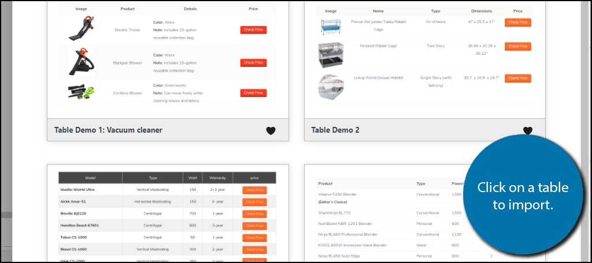This screenshot has height=263, width=592.
Task: Click the 'Dimensions' header in Table Demo 2
Action: pos(482,11)
